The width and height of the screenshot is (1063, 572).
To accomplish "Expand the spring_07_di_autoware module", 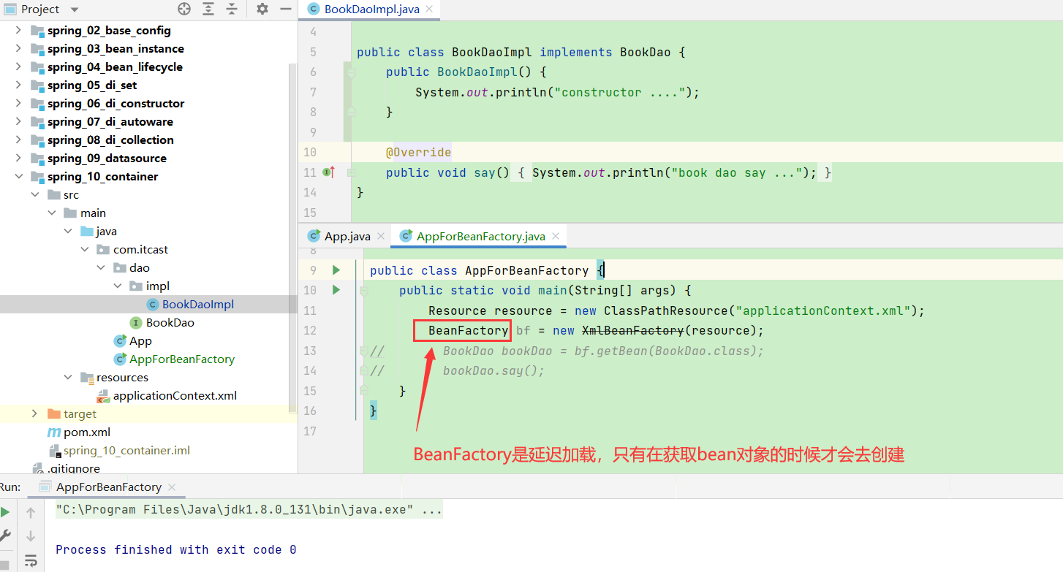I will (x=18, y=121).
